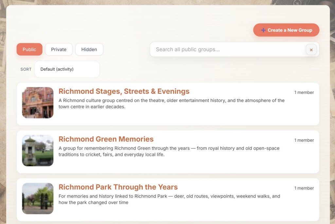
Task: Open Richmond Stages, Streets & Evenings group
Action: [x=124, y=91]
